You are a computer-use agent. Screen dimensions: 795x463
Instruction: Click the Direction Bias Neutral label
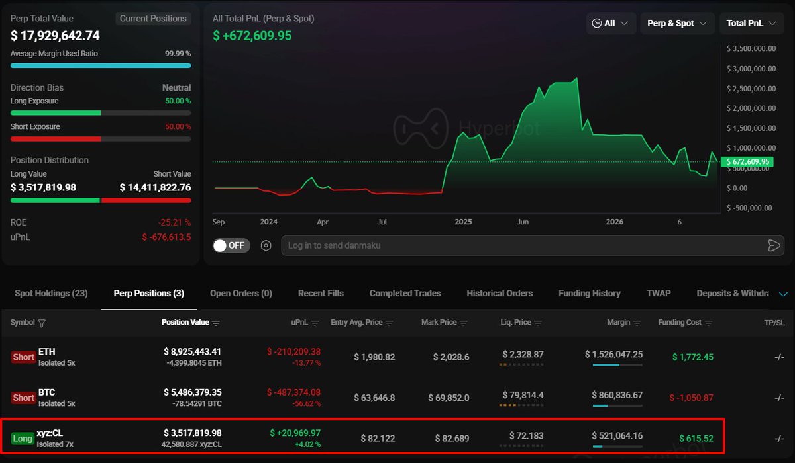point(176,87)
